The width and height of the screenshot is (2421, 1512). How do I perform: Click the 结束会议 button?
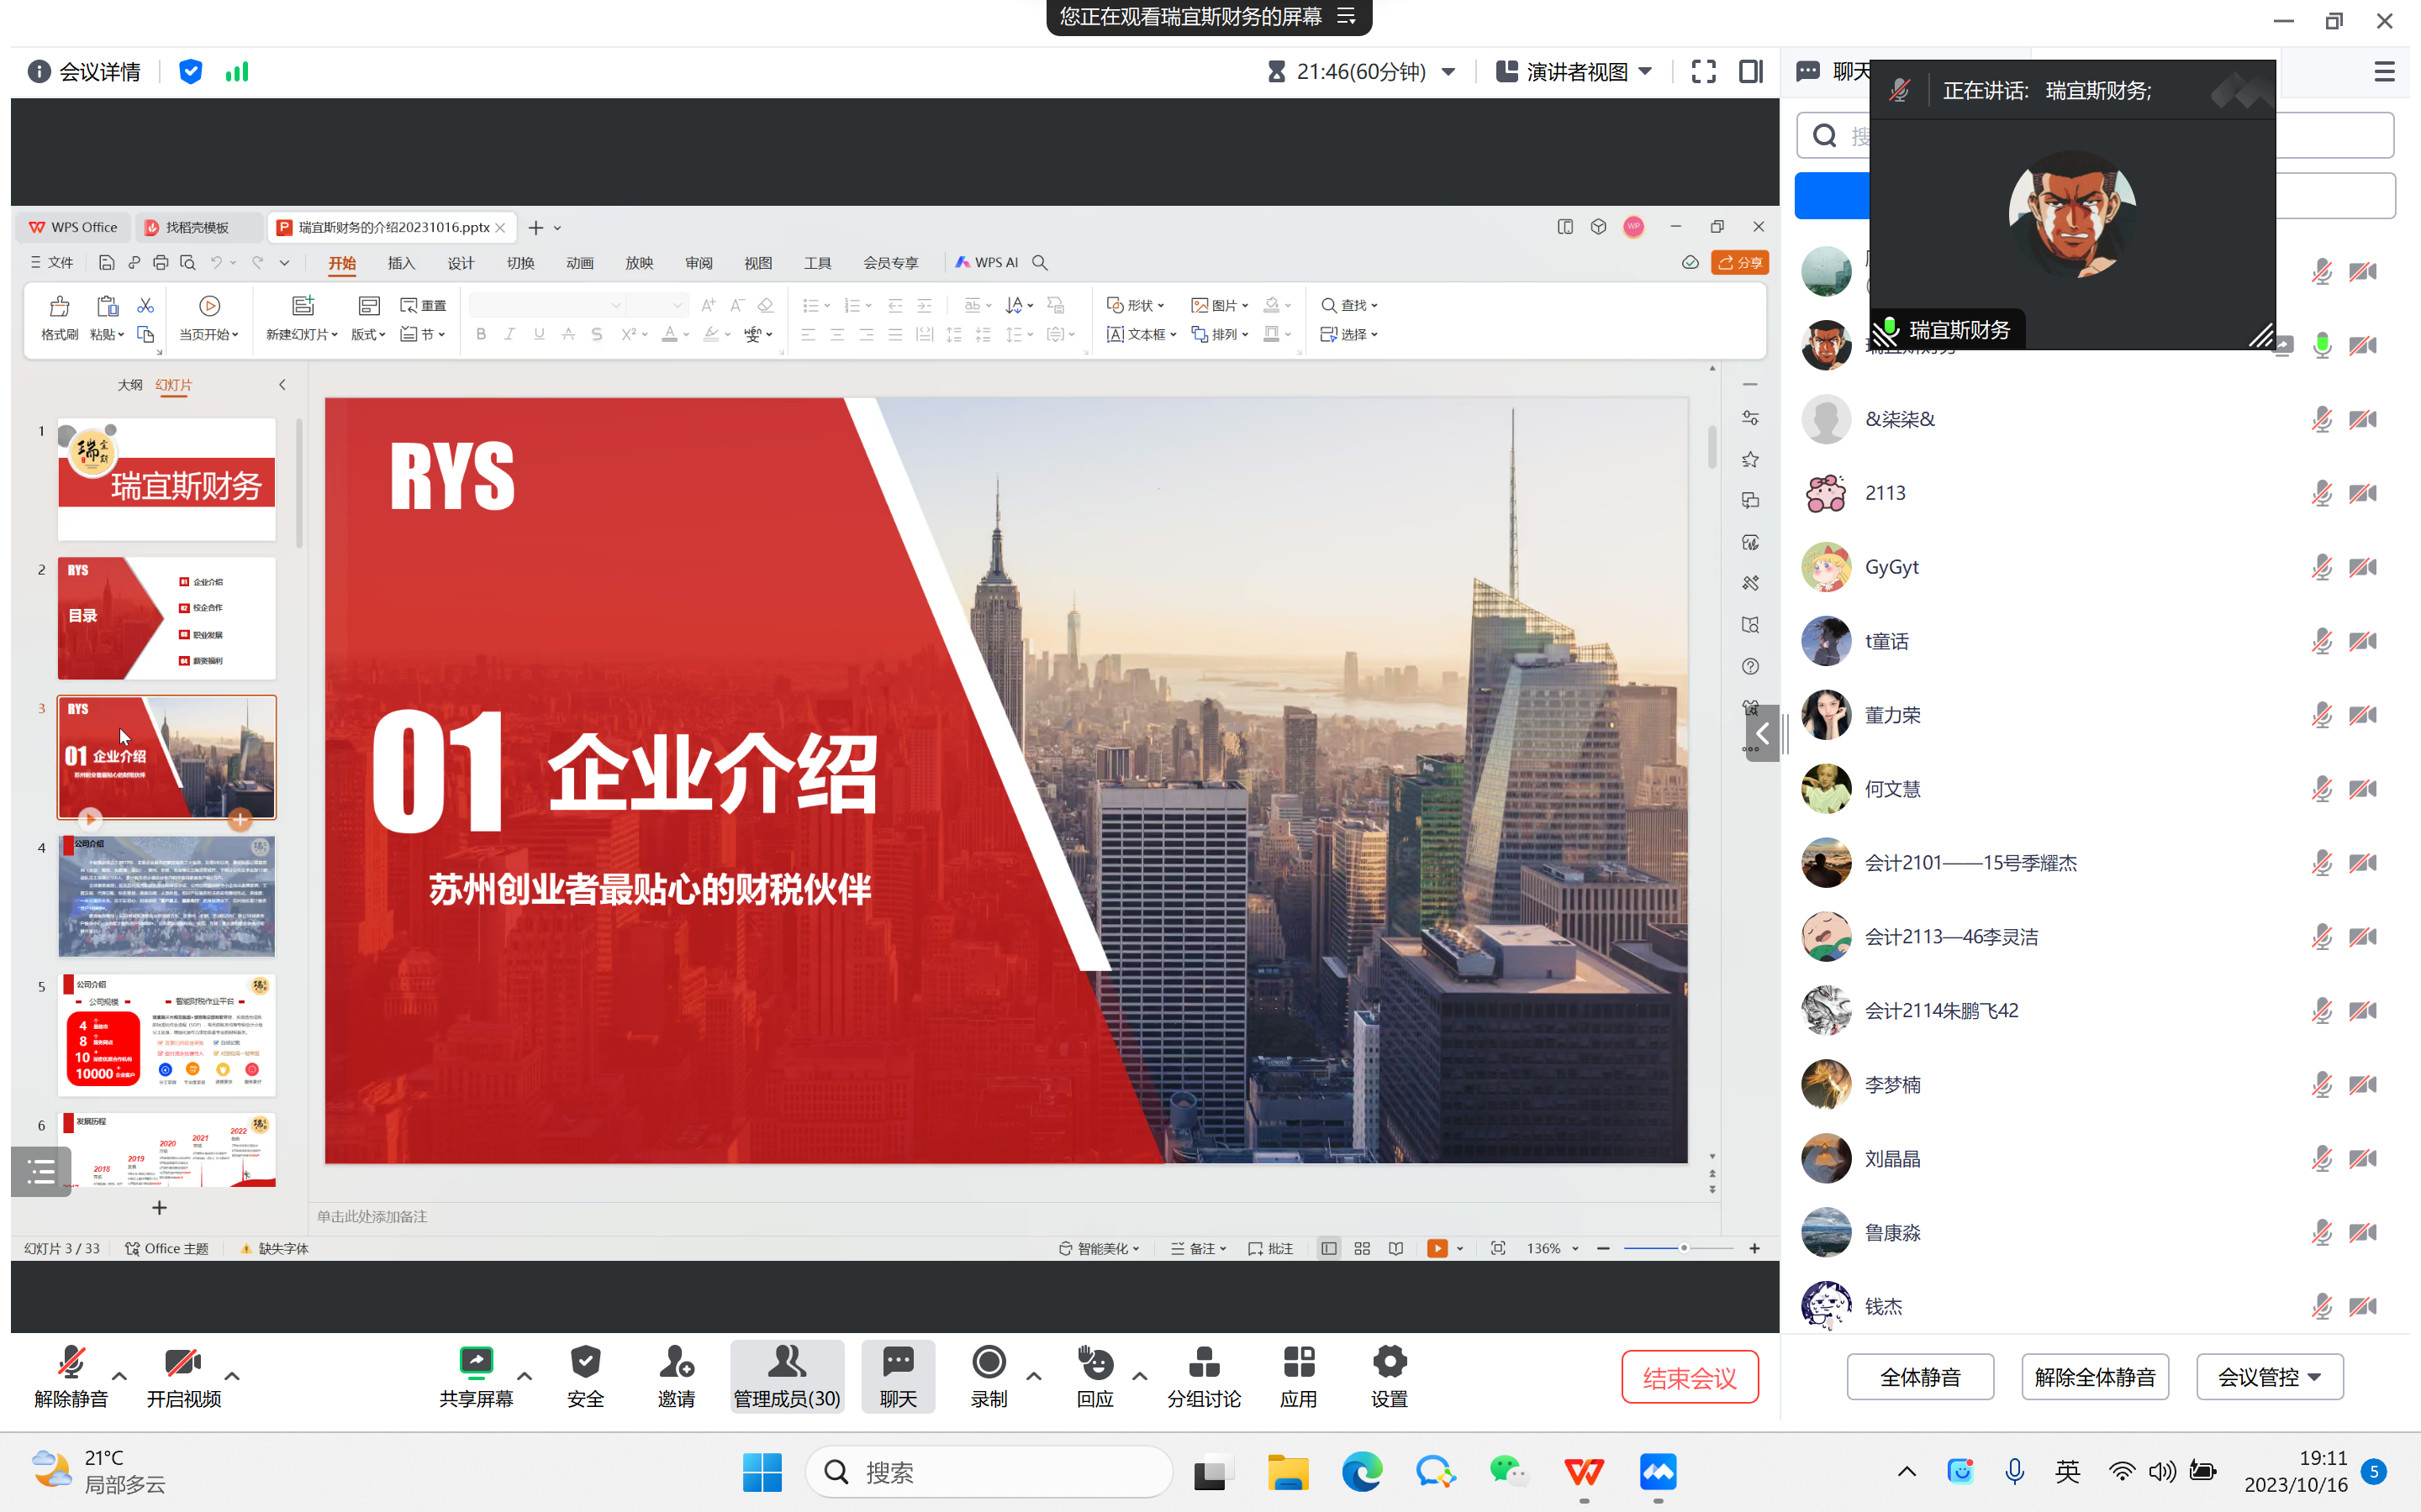(x=1689, y=1377)
